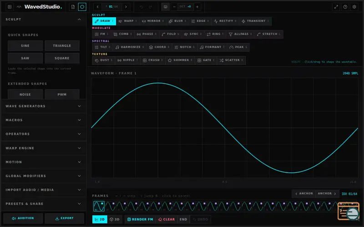Click the undo arrow in top bar
Image resolution: width=364 pixels, height=227 pixels.
click(141, 7)
